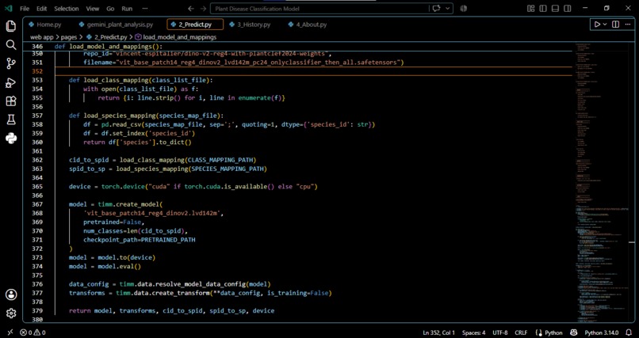639x338 pixels.
Task: Toggle the primary side bar
Action: 543,9
